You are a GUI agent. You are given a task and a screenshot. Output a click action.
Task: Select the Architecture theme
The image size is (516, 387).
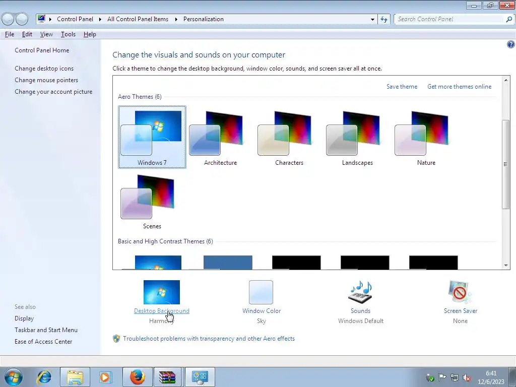point(221,137)
